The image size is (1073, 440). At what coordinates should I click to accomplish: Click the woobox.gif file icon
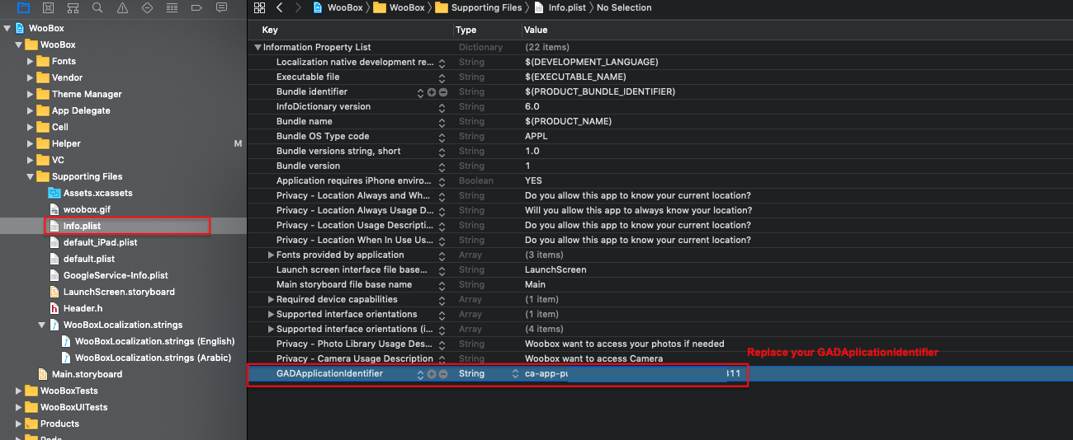coord(54,209)
